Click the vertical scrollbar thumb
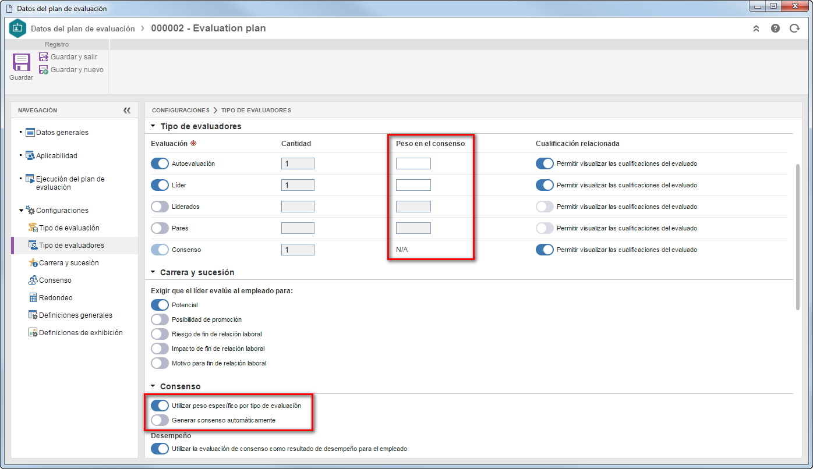The height and width of the screenshot is (469, 813). click(797, 237)
